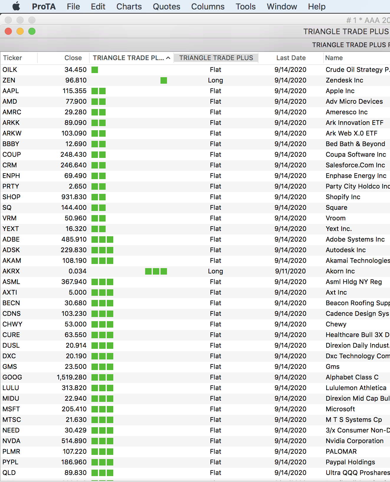Open the File menu
390x482 pixels.
[x=73, y=6]
